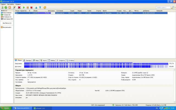Add torrent from URL with green globe icon
Viewport: 176px width, 110px height.
(6, 7)
